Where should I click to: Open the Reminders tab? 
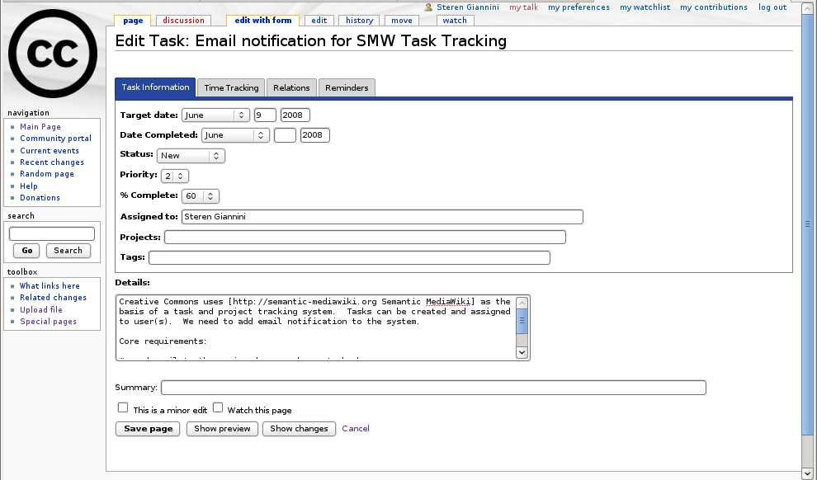tap(347, 88)
